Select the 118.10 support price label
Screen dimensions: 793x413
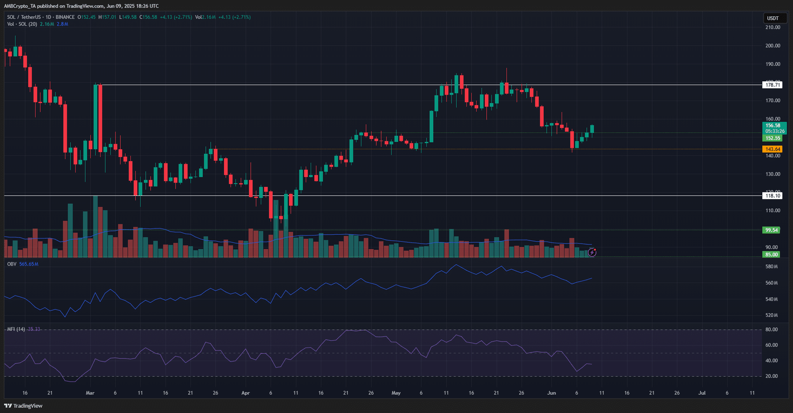pyautogui.click(x=772, y=195)
